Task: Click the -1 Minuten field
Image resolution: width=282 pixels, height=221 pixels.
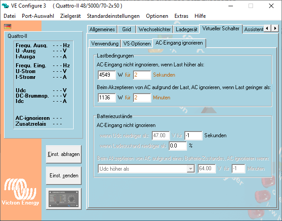Action: (238, 168)
